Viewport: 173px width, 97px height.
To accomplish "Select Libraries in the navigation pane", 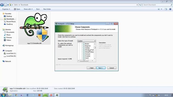I will tap(7, 30).
